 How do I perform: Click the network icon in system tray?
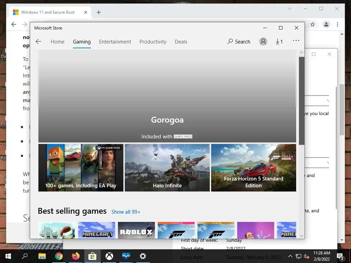coord(298,256)
